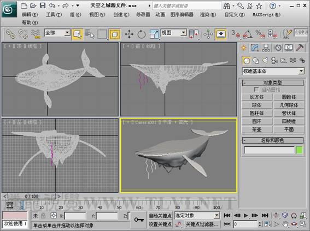The width and height of the screenshot is (310, 231).
Task: Click the Bind to Space Warp icon
Action: 36,34
